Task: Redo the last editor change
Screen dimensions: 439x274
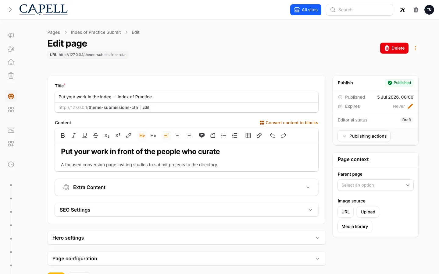Action: coord(284,136)
